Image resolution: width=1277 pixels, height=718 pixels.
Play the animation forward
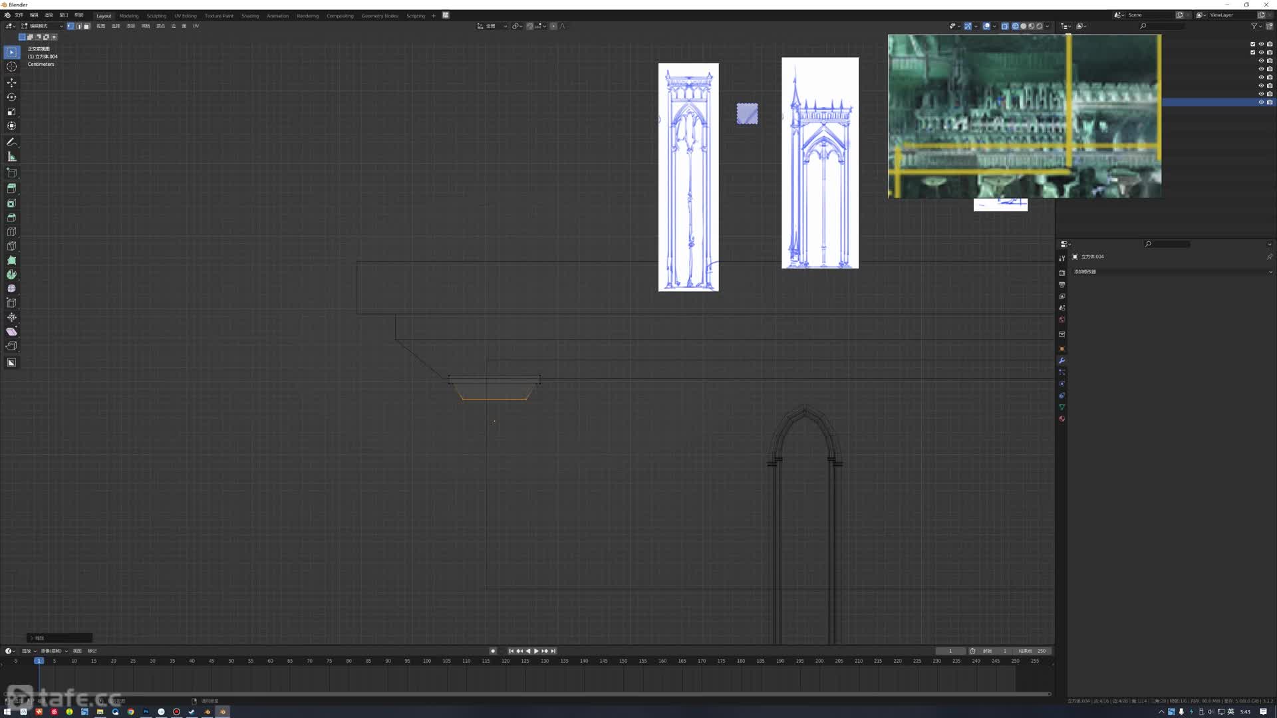tap(536, 651)
